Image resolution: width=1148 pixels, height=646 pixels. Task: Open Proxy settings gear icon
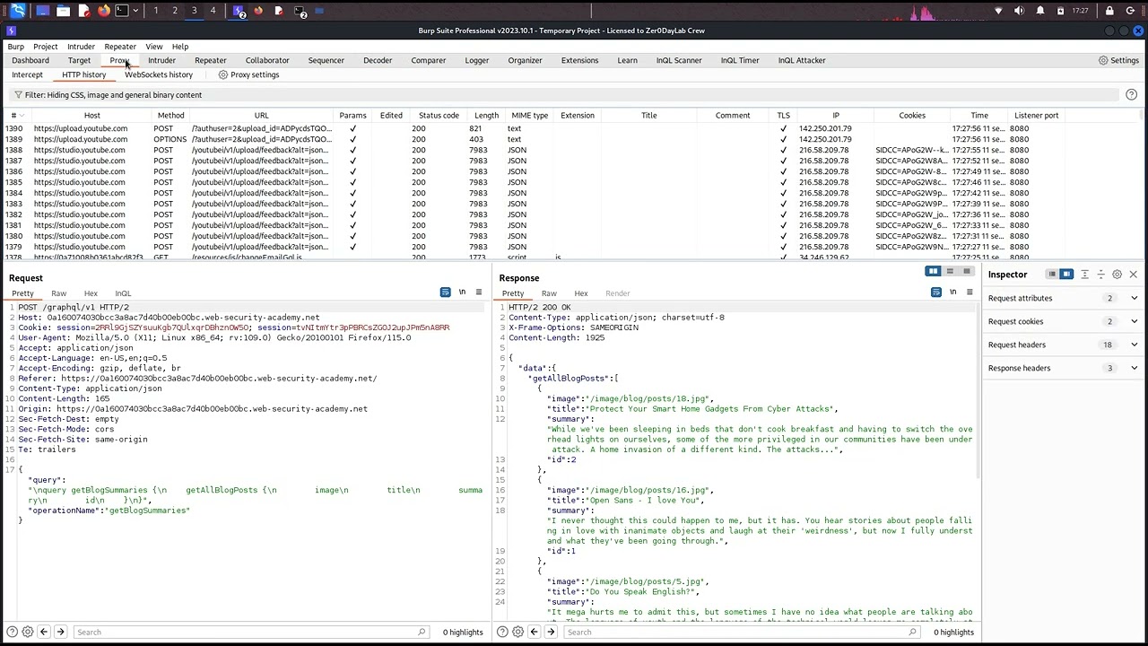223,74
